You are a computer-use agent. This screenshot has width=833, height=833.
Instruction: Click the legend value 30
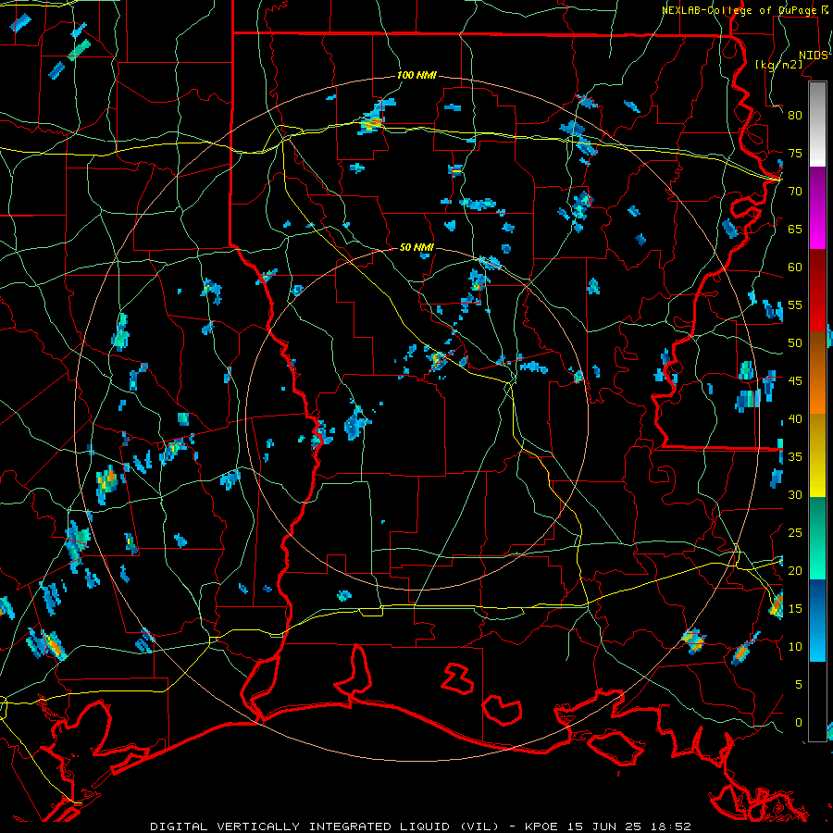795,494
